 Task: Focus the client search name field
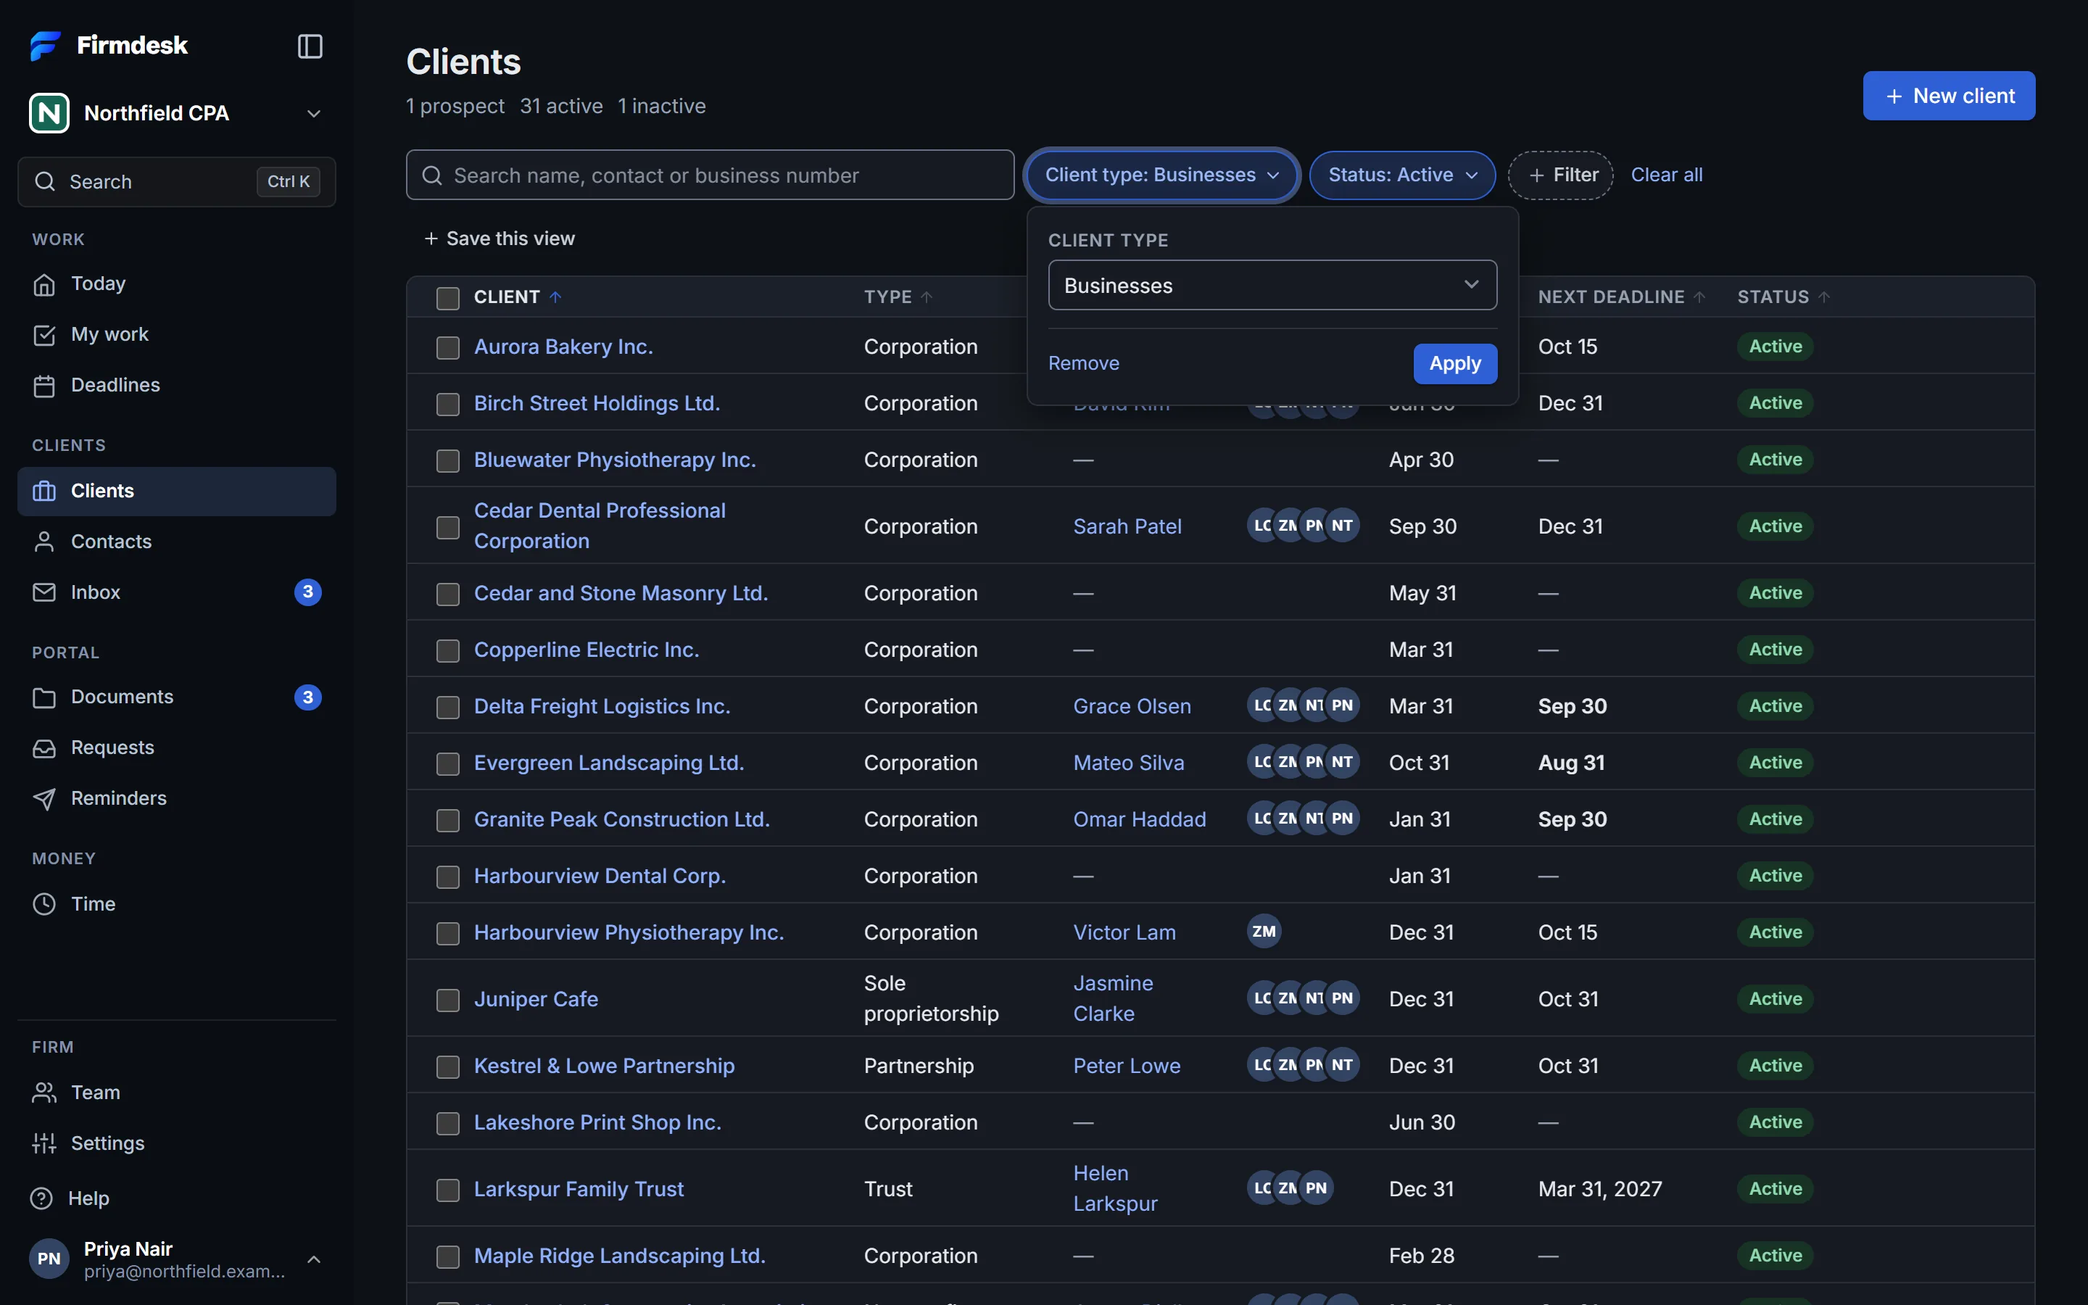point(709,175)
